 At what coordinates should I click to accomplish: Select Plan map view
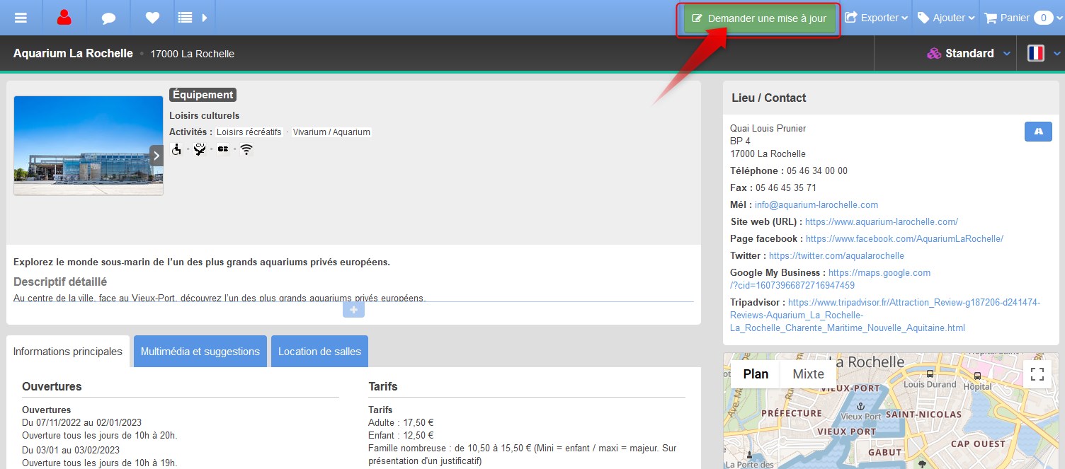click(x=756, y=374)
